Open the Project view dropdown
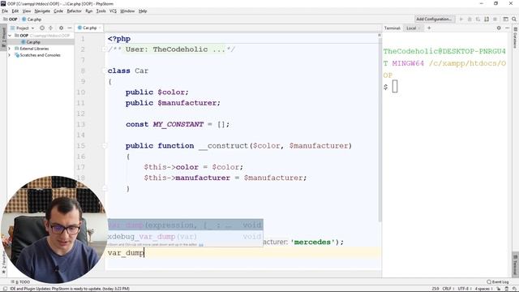This screenshot has width=519, height=292. (x=23, y=28)
